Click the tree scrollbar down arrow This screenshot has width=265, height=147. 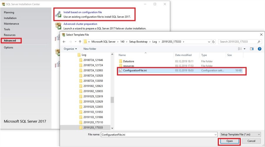coord(112,128)
